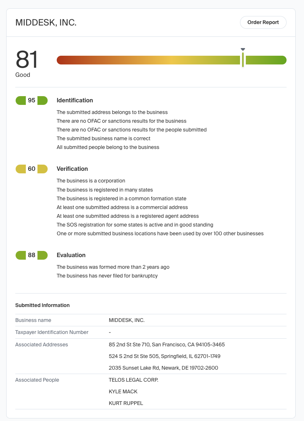Click TELOS LEGAL CORP. entry
Viewport: 304px width, 421px height.
pyautogui.click(x=133, y=380)
